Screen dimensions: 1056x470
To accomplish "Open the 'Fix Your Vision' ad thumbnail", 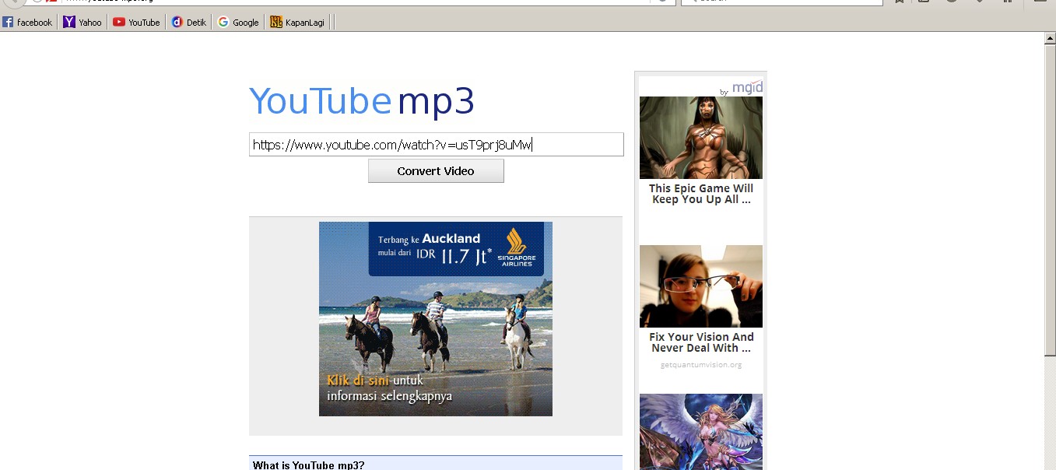I will pyautogui.click(x=700, y=286).
